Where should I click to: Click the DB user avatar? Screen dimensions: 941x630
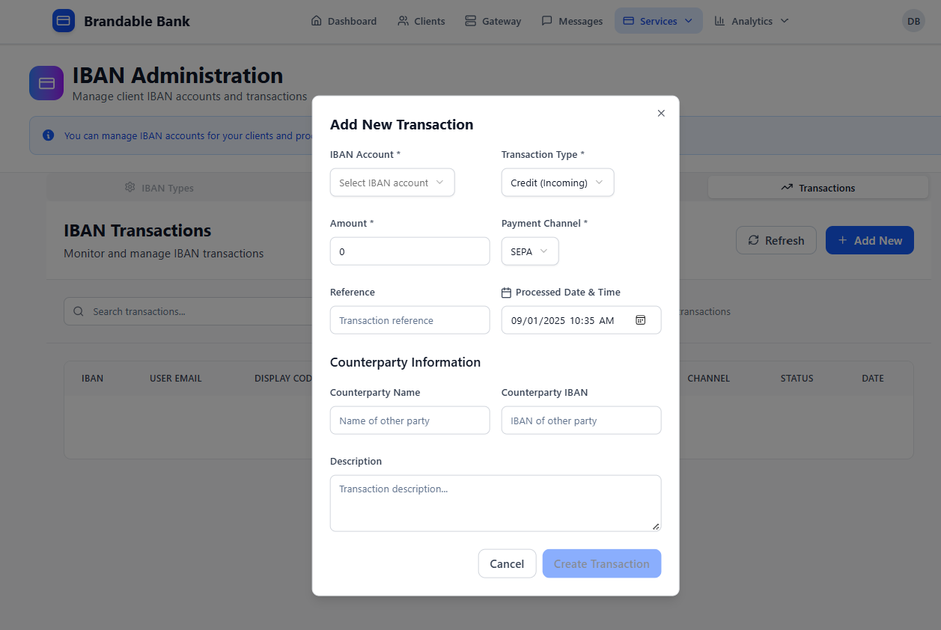913,21
